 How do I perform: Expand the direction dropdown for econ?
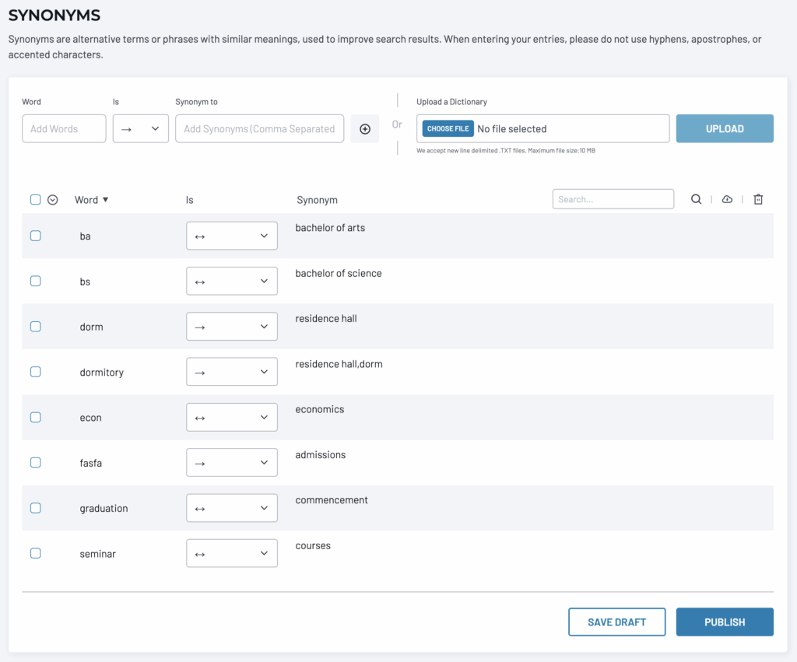232,417
